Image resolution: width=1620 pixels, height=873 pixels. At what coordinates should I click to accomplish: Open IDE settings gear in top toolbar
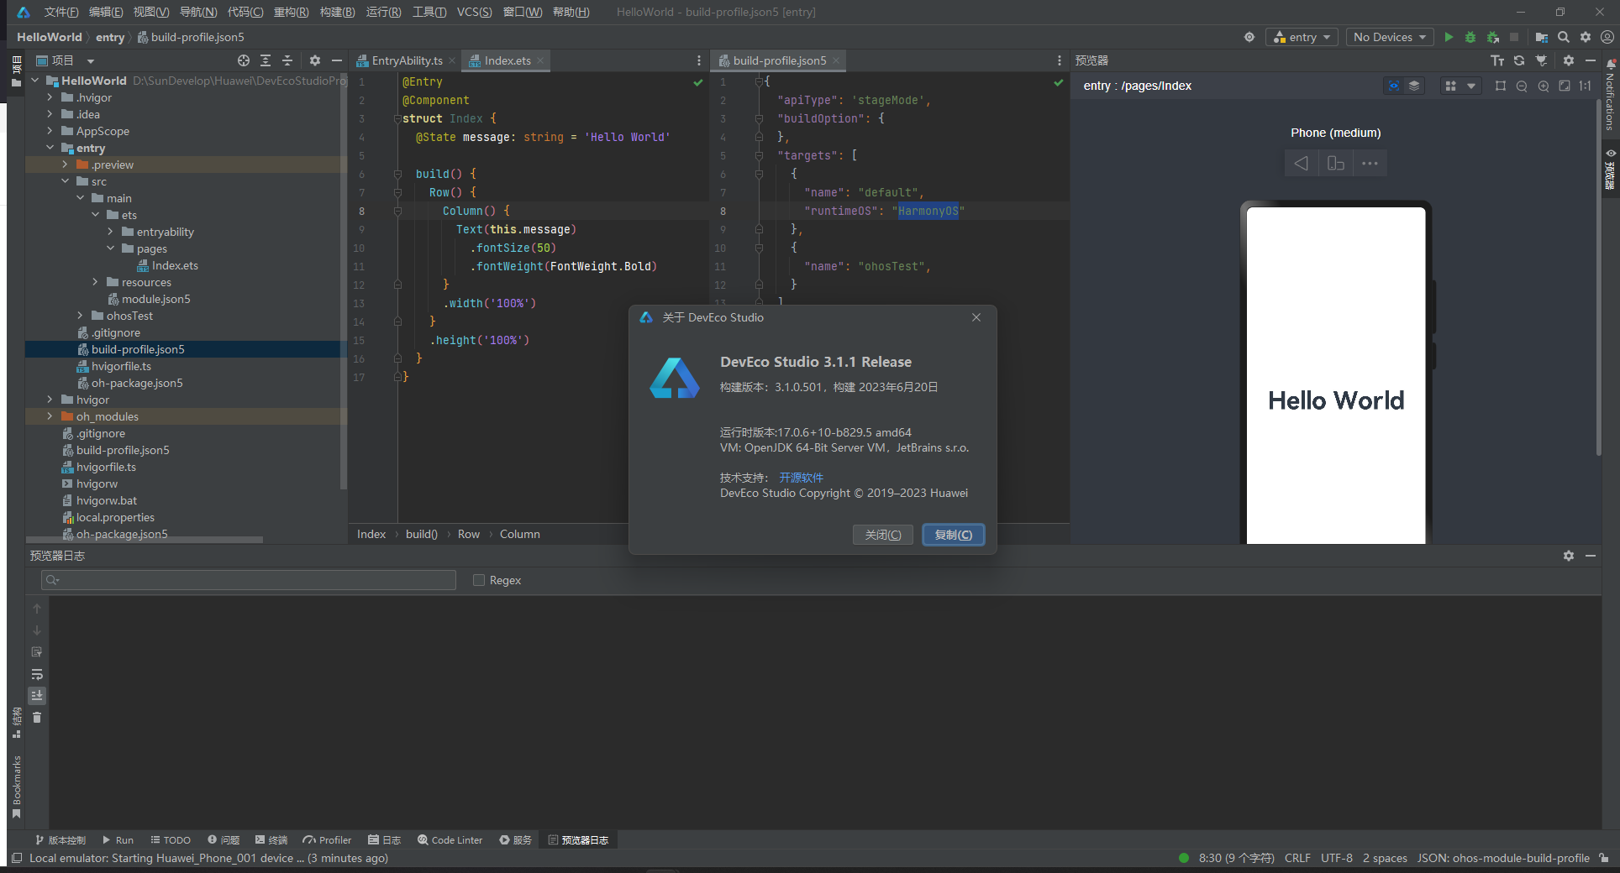(1586, 37)
